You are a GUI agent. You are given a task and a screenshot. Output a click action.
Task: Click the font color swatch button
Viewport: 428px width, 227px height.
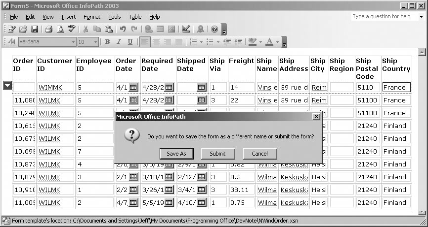[269, 42]
